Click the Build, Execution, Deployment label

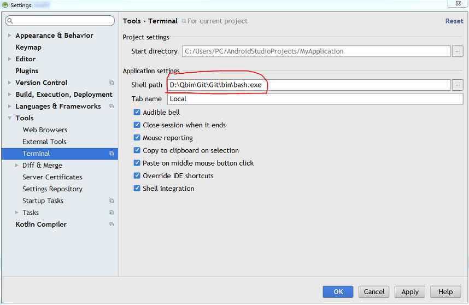tap(64, 95)
